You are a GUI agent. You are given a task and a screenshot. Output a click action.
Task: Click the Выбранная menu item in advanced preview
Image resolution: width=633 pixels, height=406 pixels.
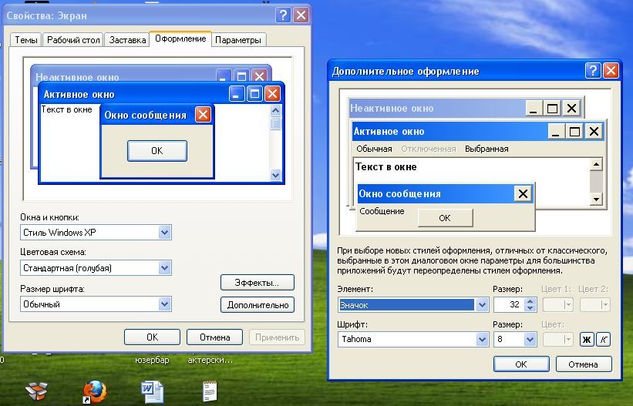487,149
